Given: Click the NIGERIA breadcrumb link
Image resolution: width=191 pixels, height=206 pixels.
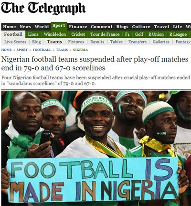Looking at the screenshot, I should [80, 50].
